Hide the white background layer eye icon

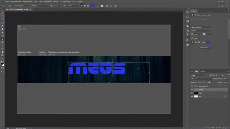click(x=192, y=96)
